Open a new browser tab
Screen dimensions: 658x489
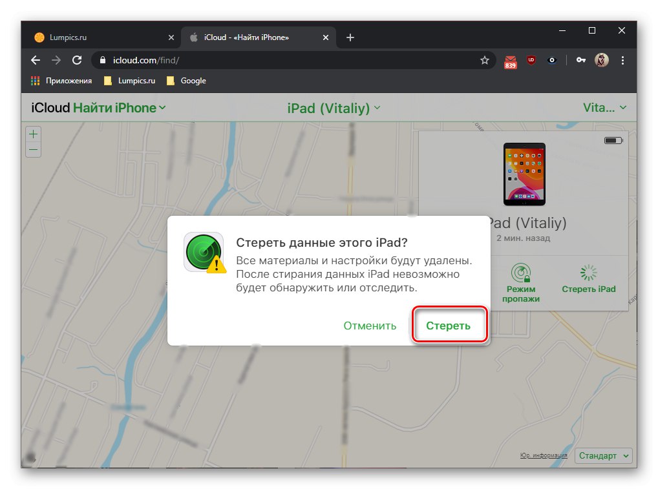350,37
